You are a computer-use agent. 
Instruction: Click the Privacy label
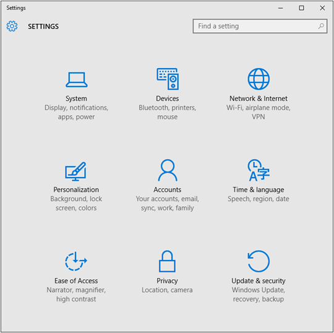point(167,281)
